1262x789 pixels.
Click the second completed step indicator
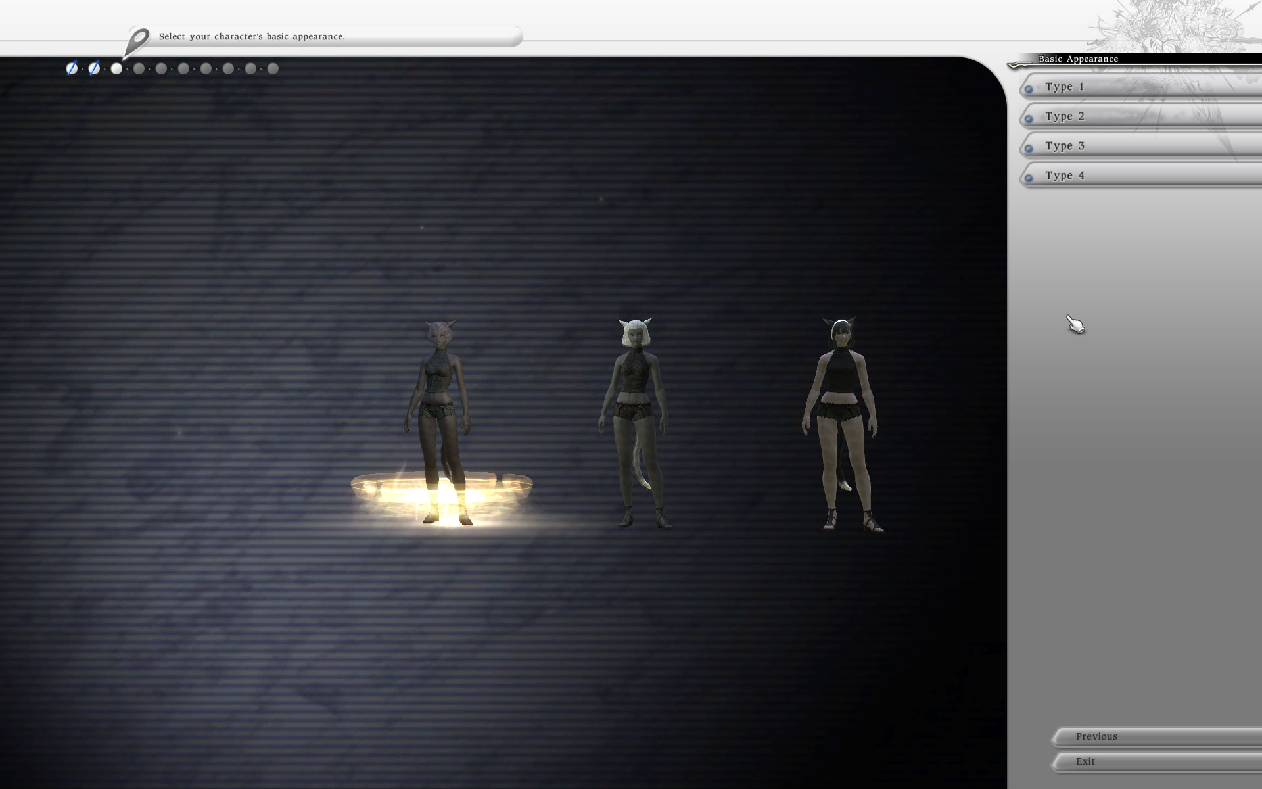tap(94, 68)
